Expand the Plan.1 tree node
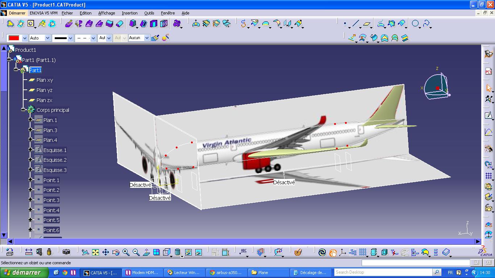This screenshot has width=495, height=278. point(30,119)
